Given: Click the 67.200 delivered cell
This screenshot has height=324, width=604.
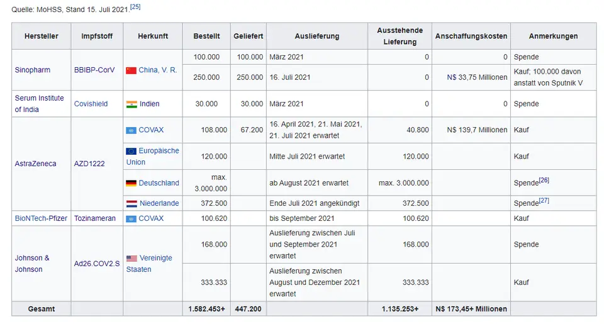Looking at the screenshot, I should point(249,130).
